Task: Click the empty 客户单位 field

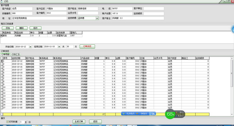Action: point(154,9)
